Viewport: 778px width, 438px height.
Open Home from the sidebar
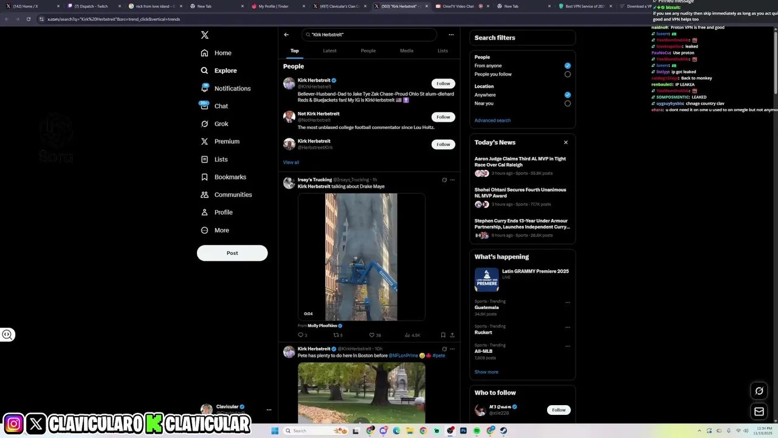pos(216,53)
